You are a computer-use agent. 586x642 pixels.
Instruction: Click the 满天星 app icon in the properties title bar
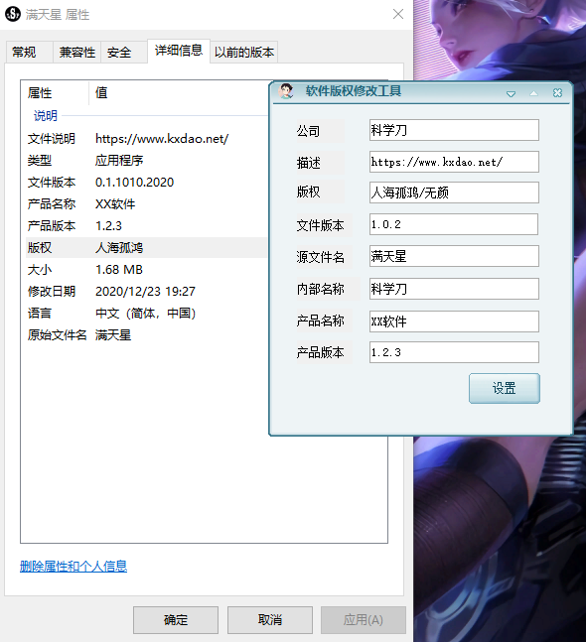13,14
